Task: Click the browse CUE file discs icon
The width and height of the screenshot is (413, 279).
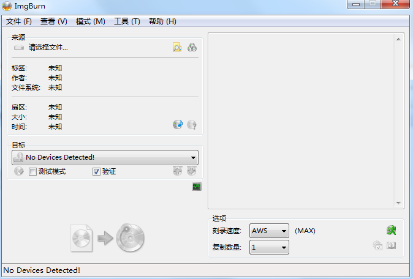Action: click(x=192, y=47)
